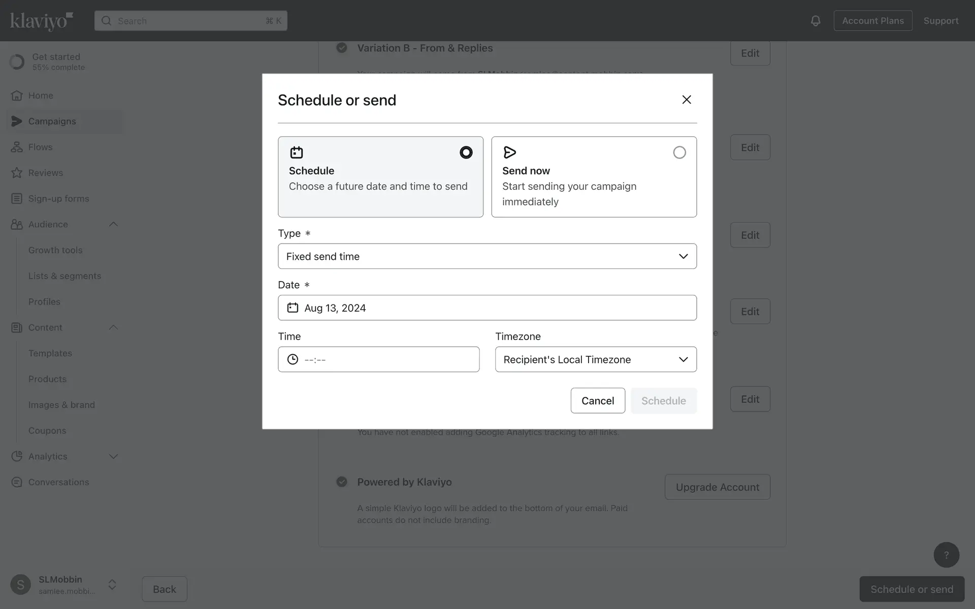Open the help question mark button
Screen dimensions: 975x609
946,555
